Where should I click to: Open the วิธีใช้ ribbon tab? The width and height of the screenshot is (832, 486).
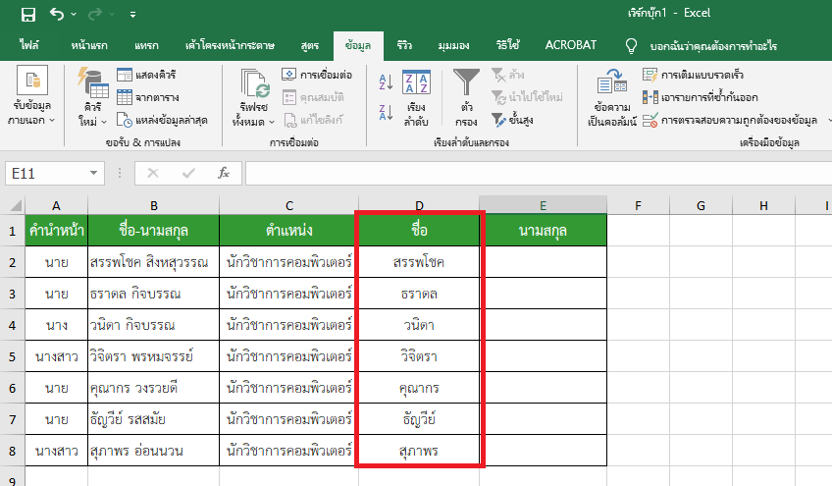pyautogui.click(x=508, y=45)
